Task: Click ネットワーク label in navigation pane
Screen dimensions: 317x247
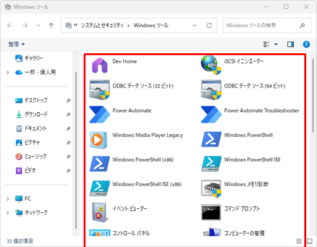Action: (36, 213)
